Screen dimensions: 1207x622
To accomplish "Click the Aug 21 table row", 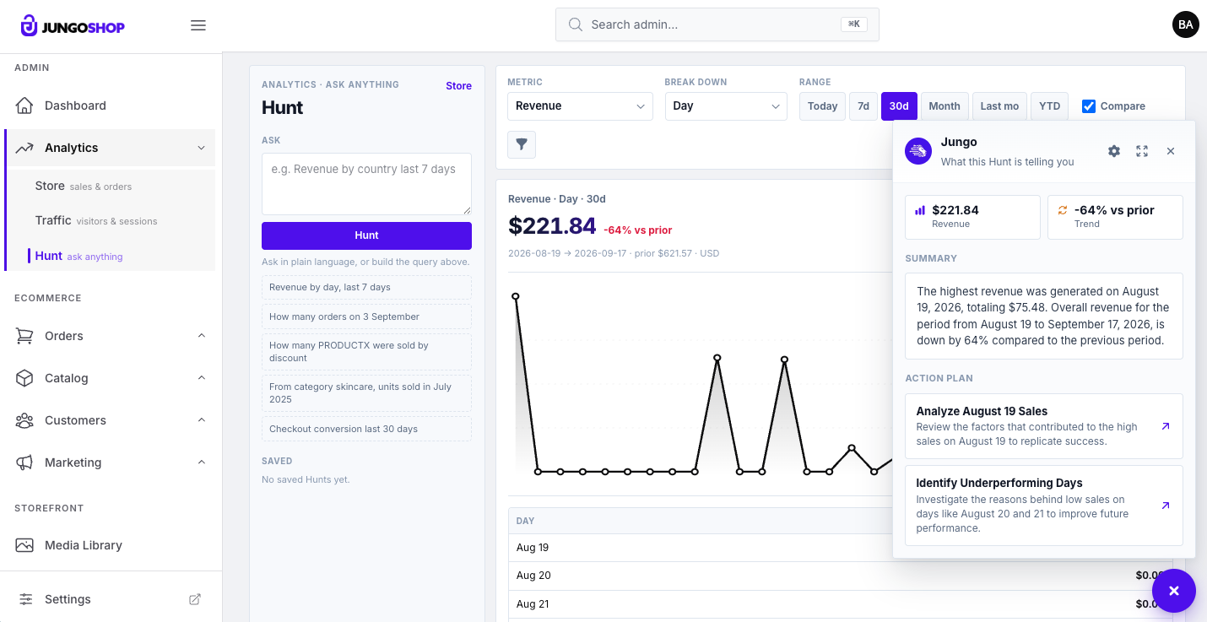I will [840, 604].
